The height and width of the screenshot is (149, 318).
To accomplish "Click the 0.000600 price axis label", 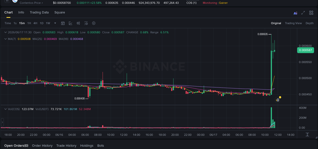I will pos(305,46).
